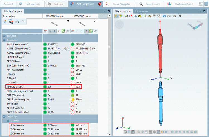
Task: Open the Cloud Navigator tab
Action: [119, 4]
